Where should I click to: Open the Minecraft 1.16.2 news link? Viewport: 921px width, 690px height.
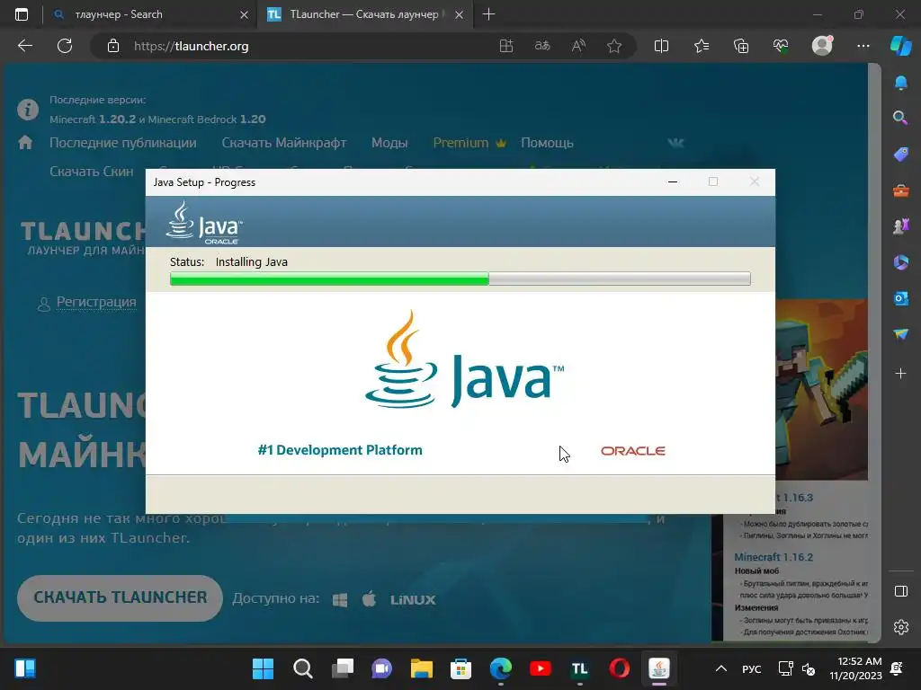(773, 557)
